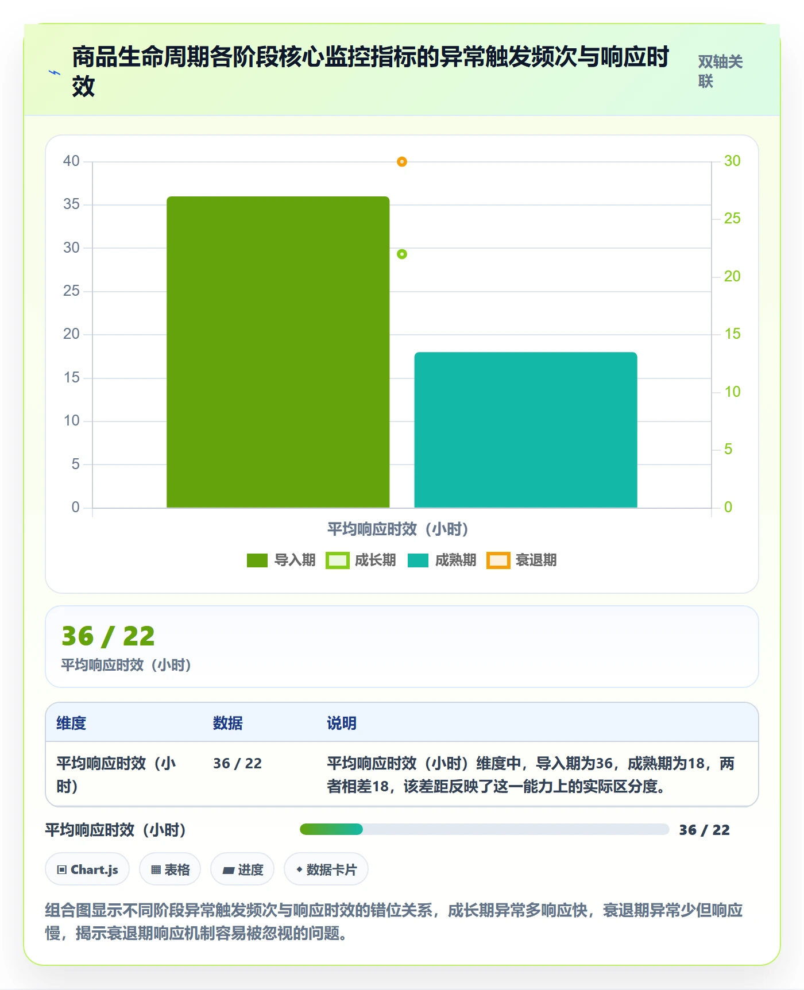Image resolution: width=804 pixels, height=990 pixels.
Task: Click the orange 衰退期 data point
Action: pos(402,162)
